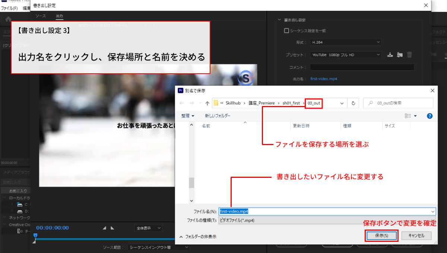Click the 00:00:00:00 timecode

click(52, 228)
